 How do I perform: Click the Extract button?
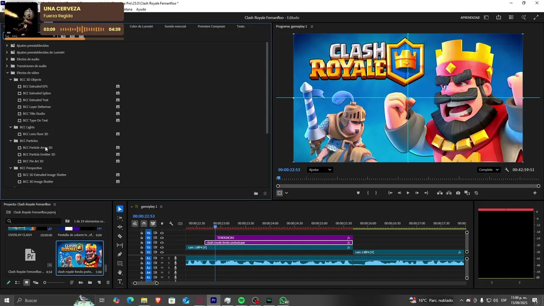[449, 193]
